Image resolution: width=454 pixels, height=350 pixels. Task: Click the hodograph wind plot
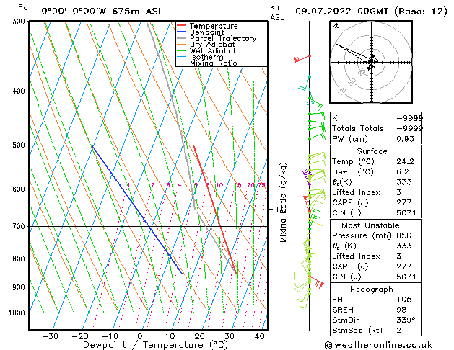click(371, 62)
